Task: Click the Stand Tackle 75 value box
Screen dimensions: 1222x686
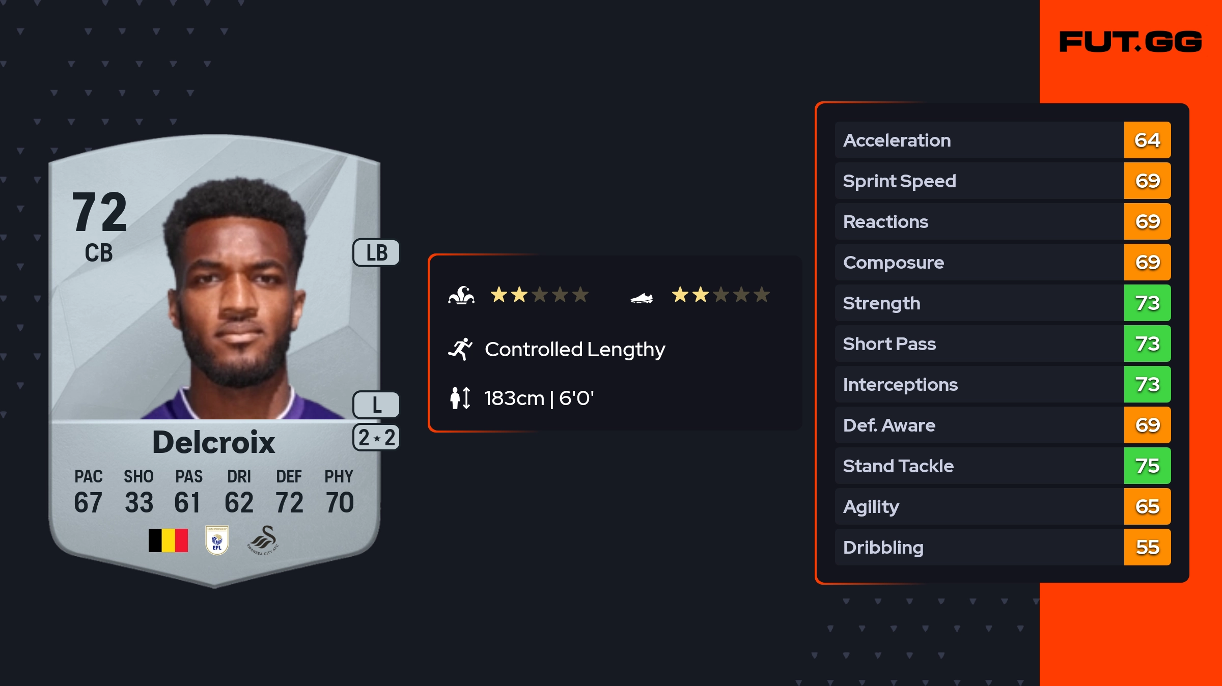Action: click(x=1147, y=466)
